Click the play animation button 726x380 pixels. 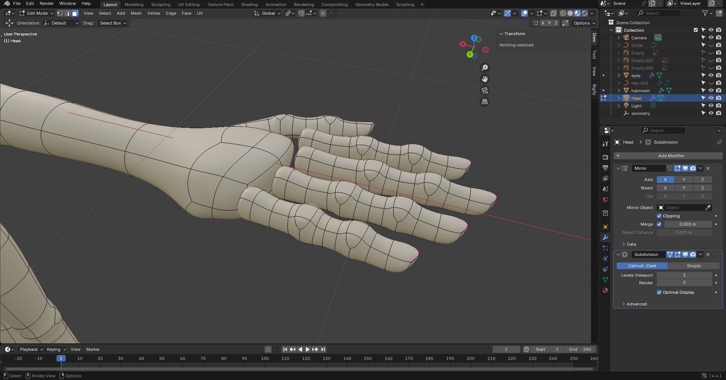click(307, 349)
